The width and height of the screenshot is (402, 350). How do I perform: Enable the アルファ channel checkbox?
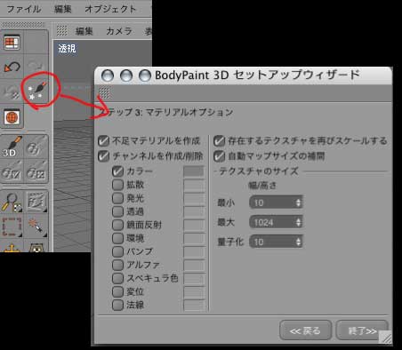117,265
